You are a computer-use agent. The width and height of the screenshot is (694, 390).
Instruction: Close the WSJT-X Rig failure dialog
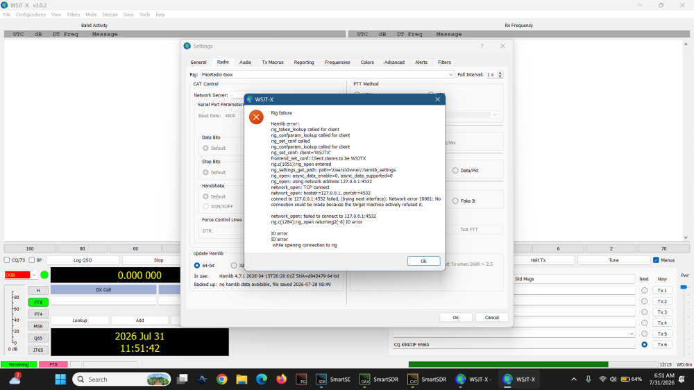pyautogui.click(x=438, y=99)
